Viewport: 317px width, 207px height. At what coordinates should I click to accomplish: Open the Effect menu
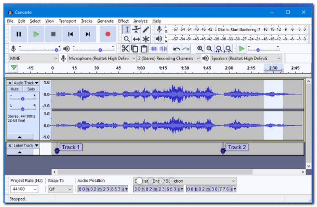[x=123, y=21]
